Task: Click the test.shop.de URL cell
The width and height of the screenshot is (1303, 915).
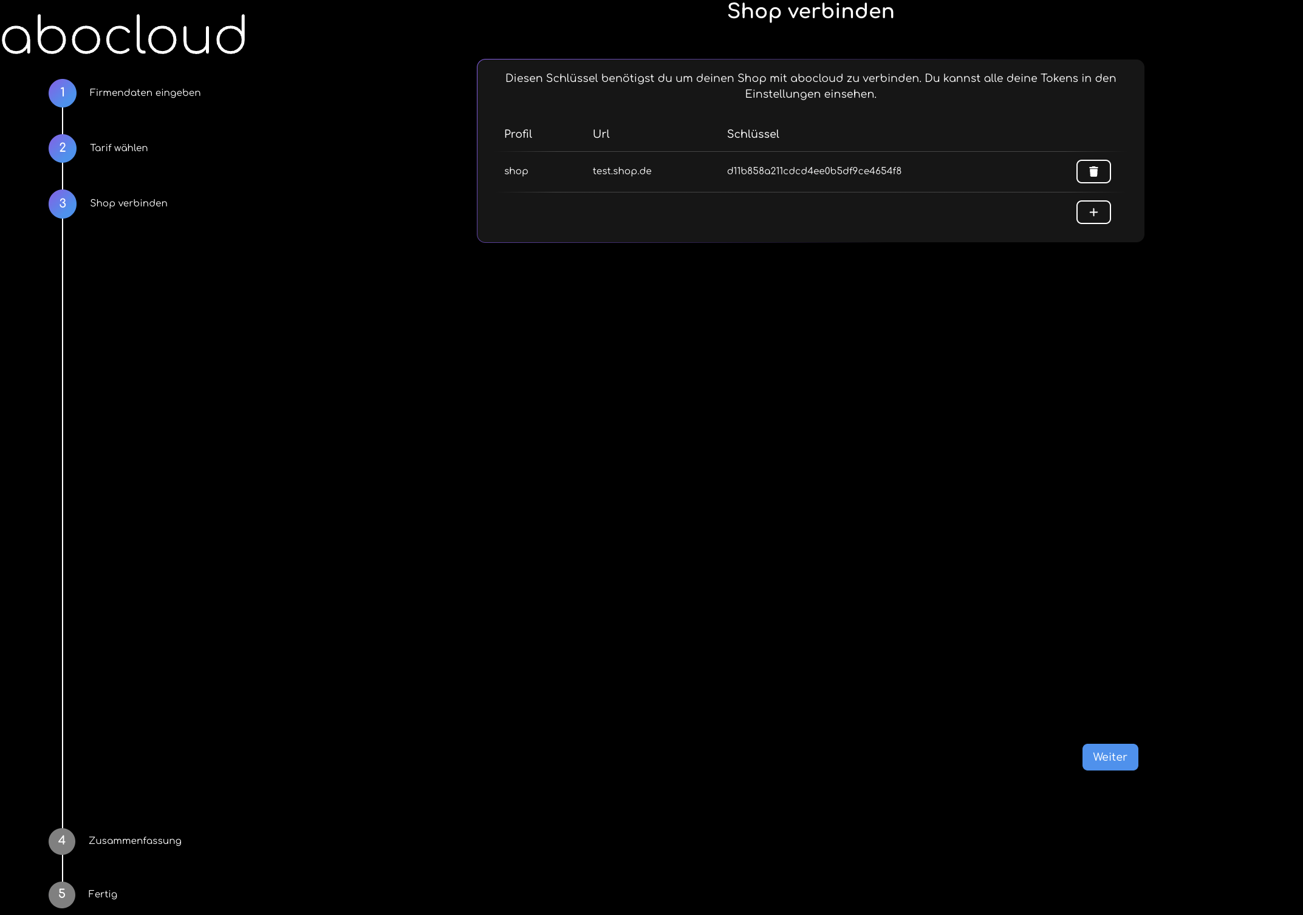Action: pos(621,171)
